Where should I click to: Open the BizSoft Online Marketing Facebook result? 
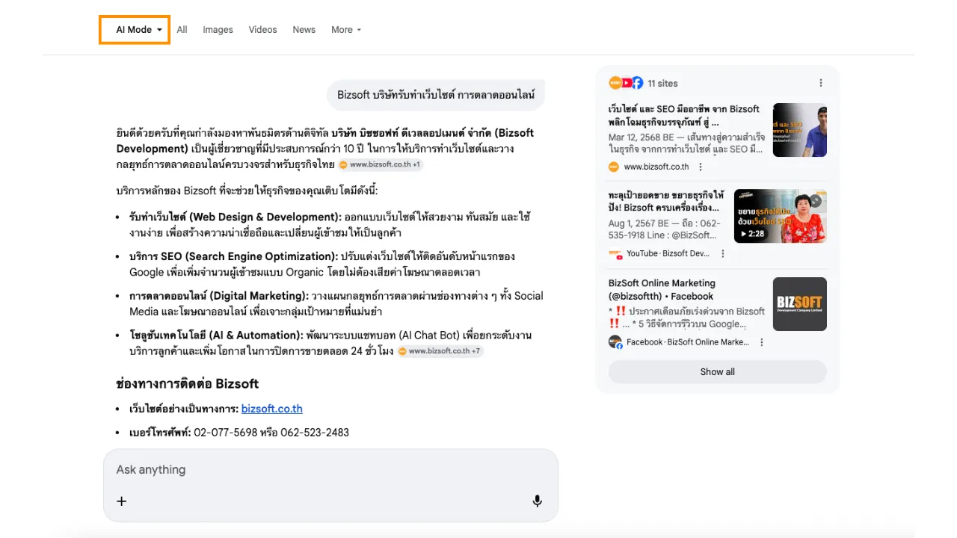(662, 289)
